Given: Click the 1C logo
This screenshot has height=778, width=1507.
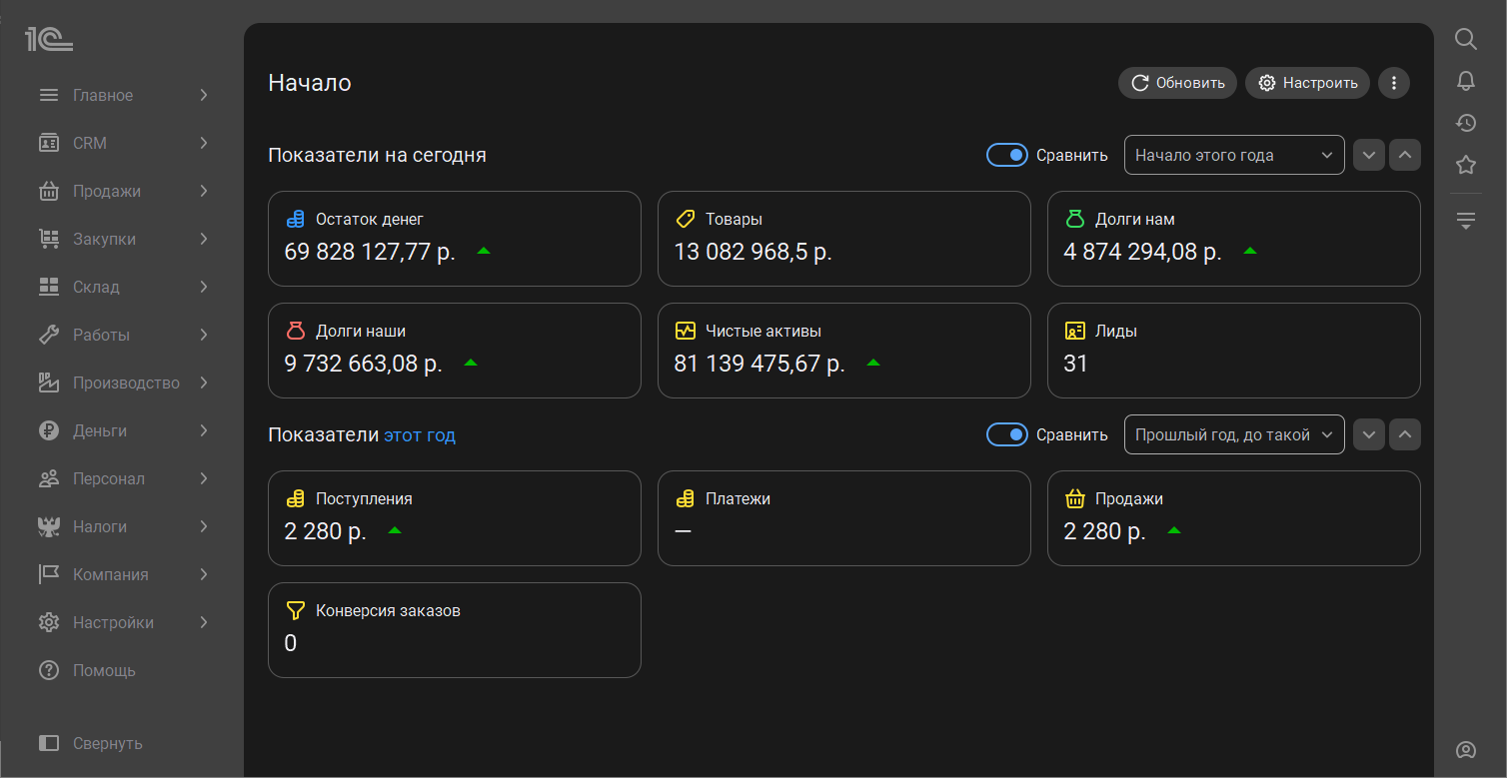Looking at the screenshot, I should coord(49,39).
